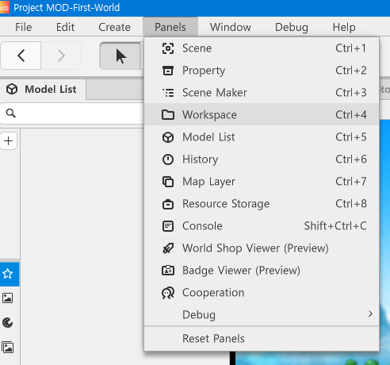Open the File menu
390x365 pixels.
(x=24, y=27)
